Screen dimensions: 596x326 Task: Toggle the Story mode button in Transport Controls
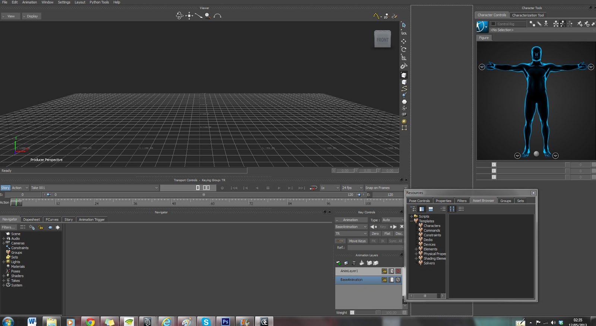click(x=5, y=188)
